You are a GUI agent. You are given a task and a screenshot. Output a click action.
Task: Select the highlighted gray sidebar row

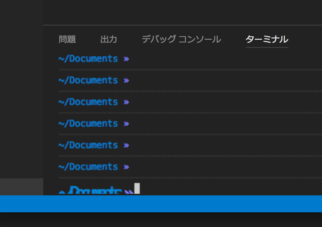[22, 187]
